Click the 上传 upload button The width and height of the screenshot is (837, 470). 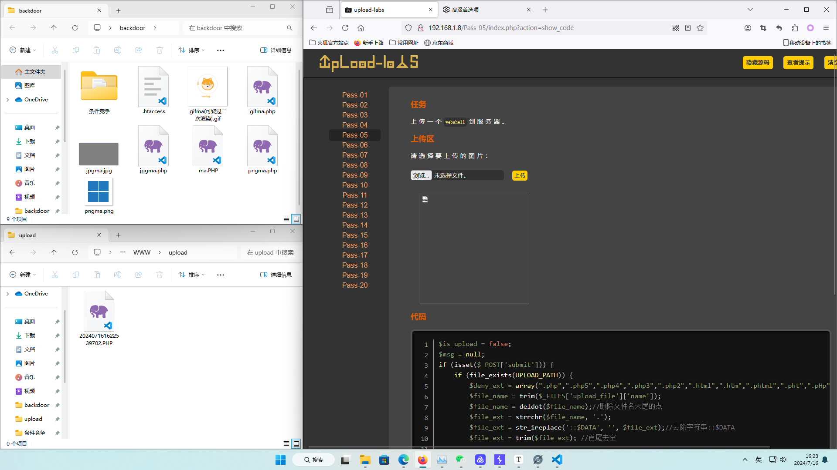520,175
